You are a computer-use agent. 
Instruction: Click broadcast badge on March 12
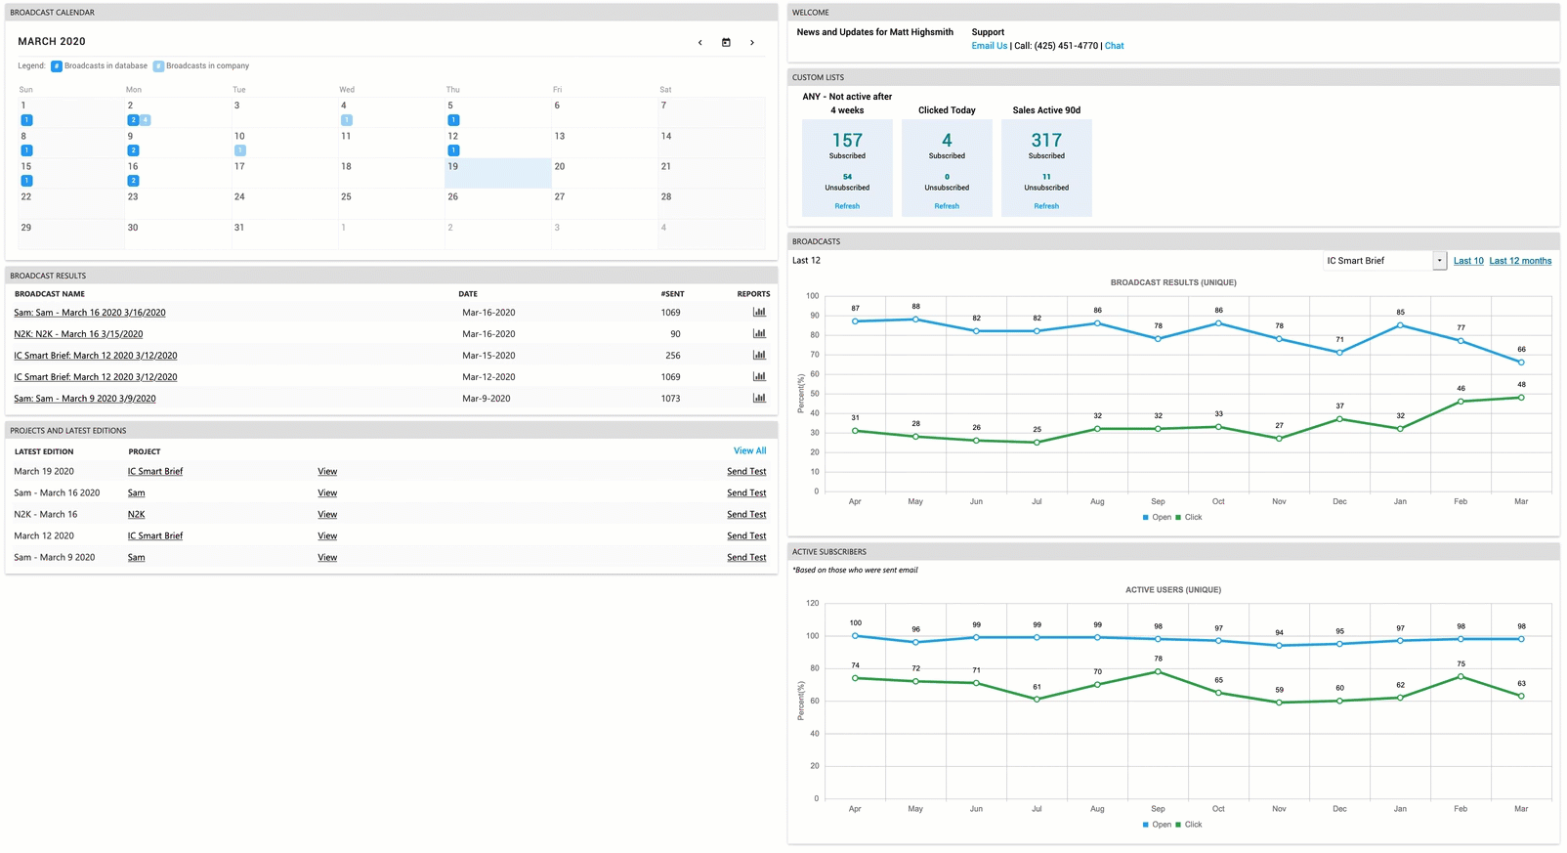click(453, 150)
